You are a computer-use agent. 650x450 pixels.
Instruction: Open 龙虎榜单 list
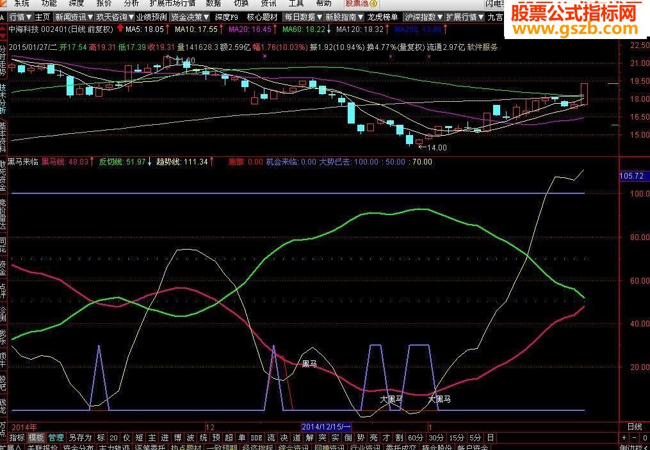click(x=382, y=17)
